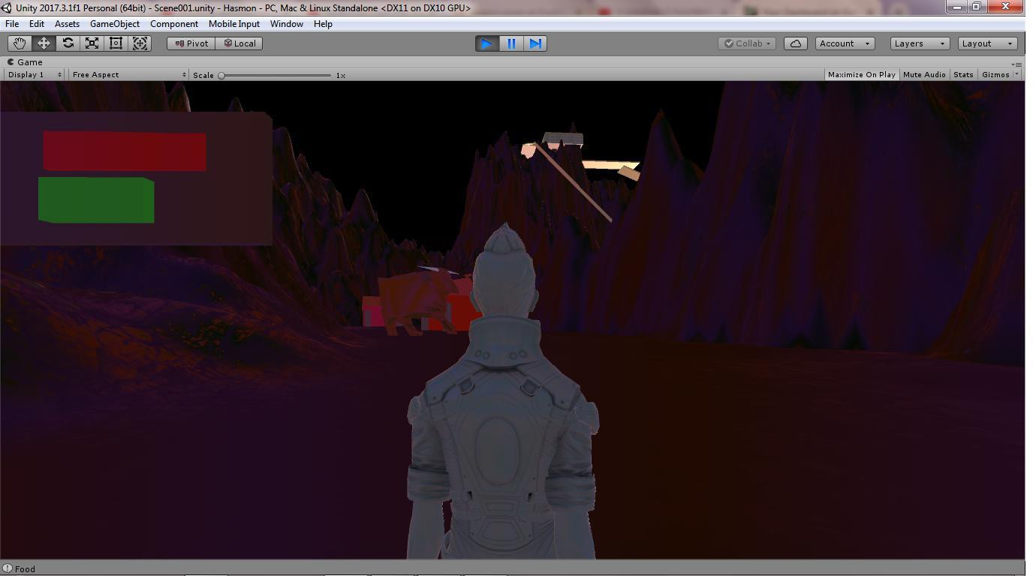Click the Food console message in status bar
Image resolution: width=1033 pixels, height=576 pixels.
coord(25,568)
